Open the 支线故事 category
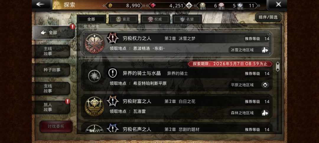This screenshot has width=319, height=143. (51, 89)
